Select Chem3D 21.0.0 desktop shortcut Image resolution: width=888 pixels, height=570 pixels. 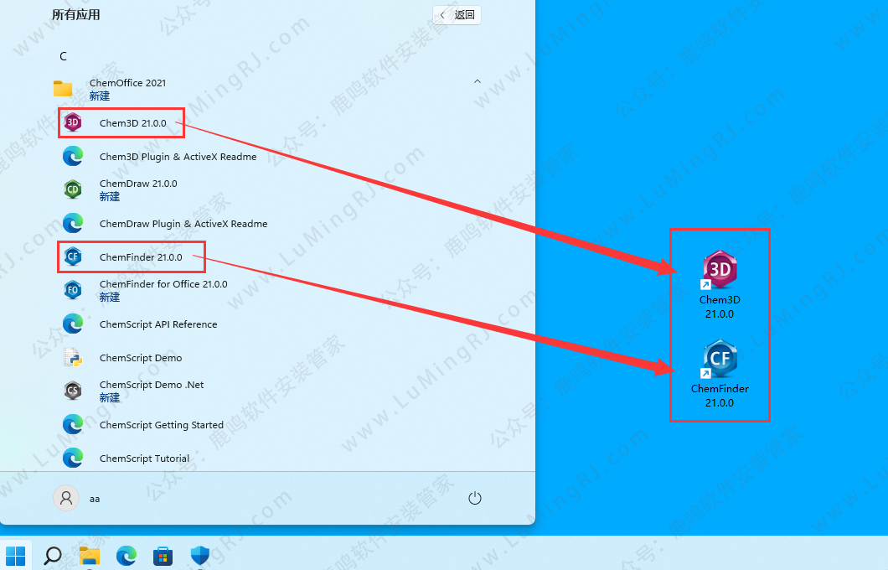(720, 284)
